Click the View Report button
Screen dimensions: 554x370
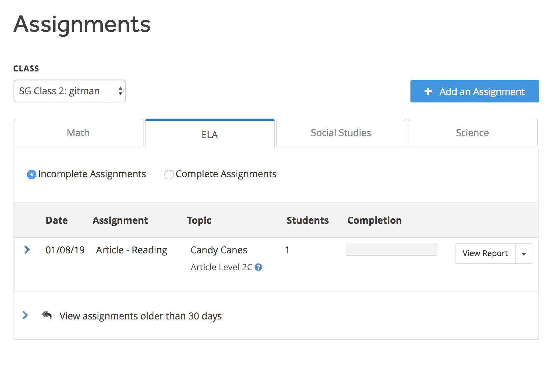tap(485, 253)
